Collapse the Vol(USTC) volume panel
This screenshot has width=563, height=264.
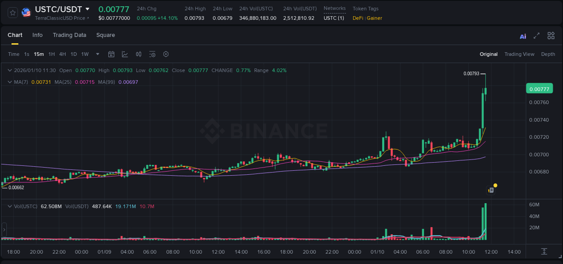[x=9, y=206]
